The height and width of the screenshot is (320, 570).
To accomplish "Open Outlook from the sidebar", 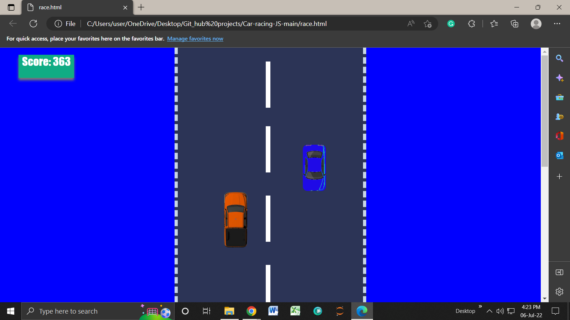I will tap(559, 155).
